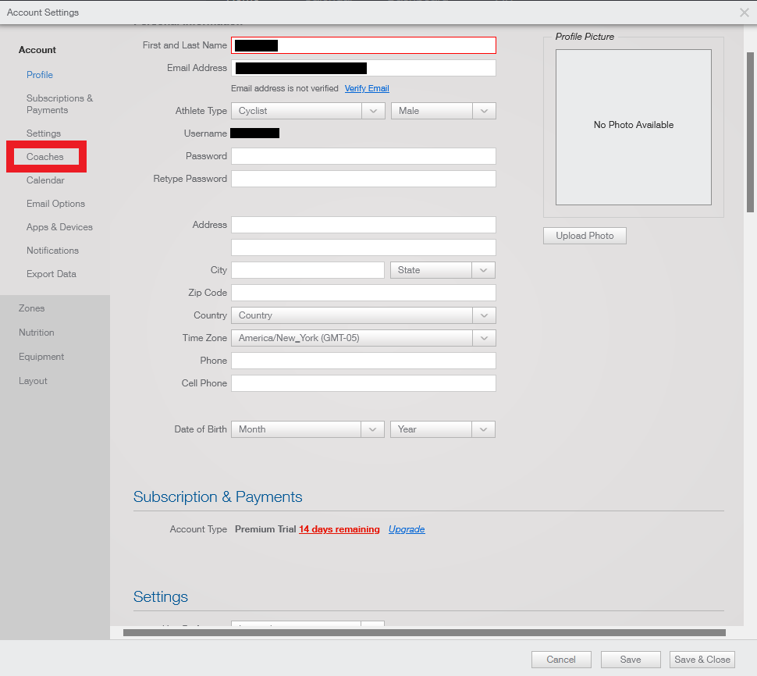The image size is (757, 676).
Task: Choose birth Month from dropdown
Action: coord(307,429)
